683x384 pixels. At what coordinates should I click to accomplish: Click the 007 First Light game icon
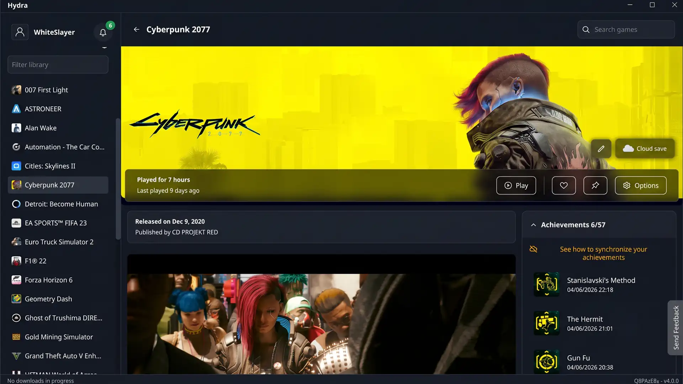(x=16, y=90)
